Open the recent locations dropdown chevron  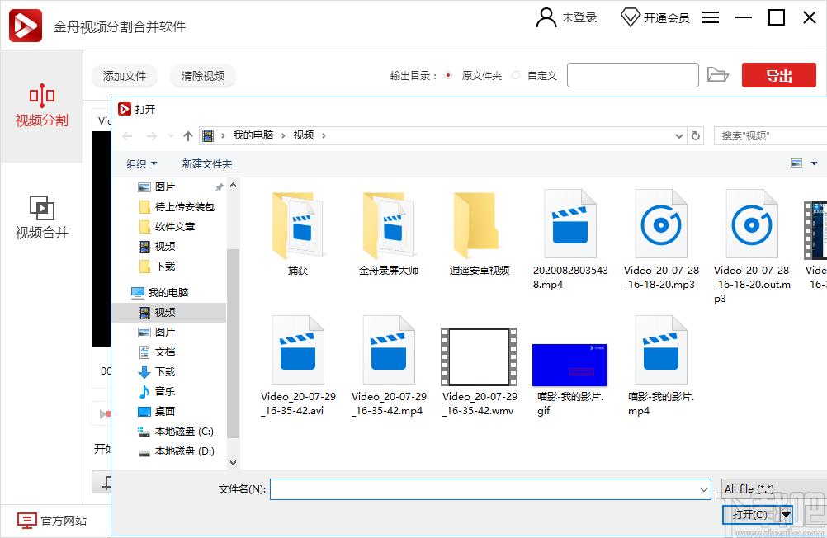pyautogui.click(x=171, y=136)
